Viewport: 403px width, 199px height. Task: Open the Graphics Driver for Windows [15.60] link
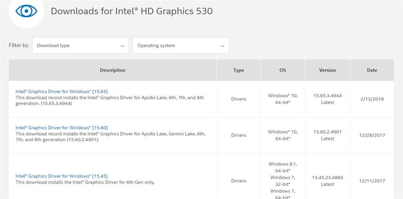click(61, 128)
